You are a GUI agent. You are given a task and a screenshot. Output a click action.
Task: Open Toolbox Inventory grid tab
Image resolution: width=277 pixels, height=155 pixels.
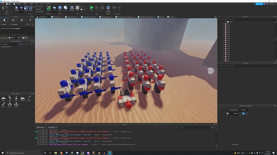point(13,20)
